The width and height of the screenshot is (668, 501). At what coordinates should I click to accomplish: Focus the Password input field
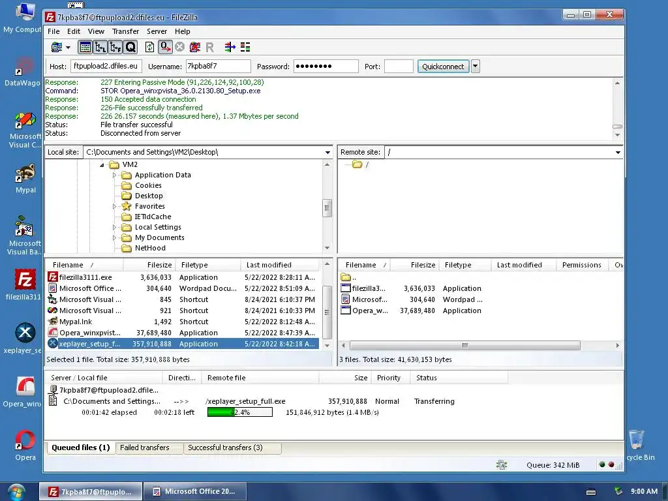[x=326, y=66]
